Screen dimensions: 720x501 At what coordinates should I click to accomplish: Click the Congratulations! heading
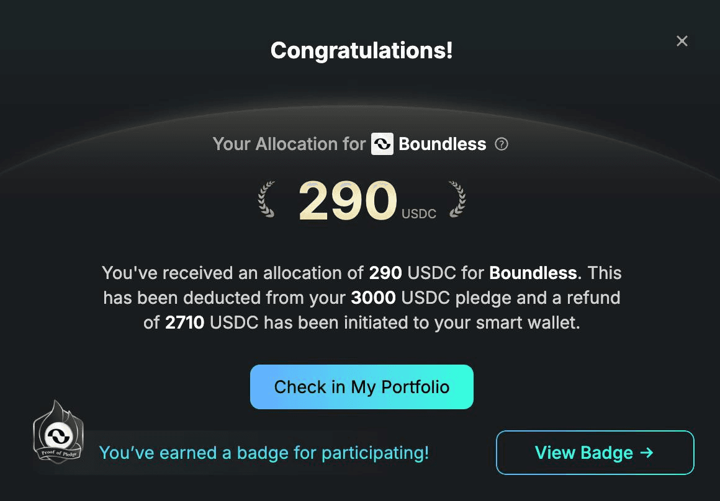pos(362,50)
